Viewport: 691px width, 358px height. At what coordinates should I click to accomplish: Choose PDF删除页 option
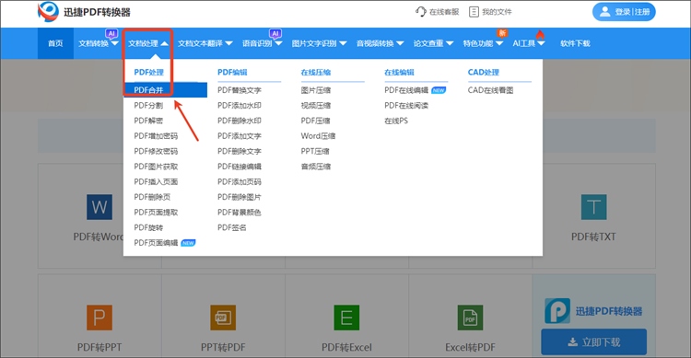pos(152,197)
